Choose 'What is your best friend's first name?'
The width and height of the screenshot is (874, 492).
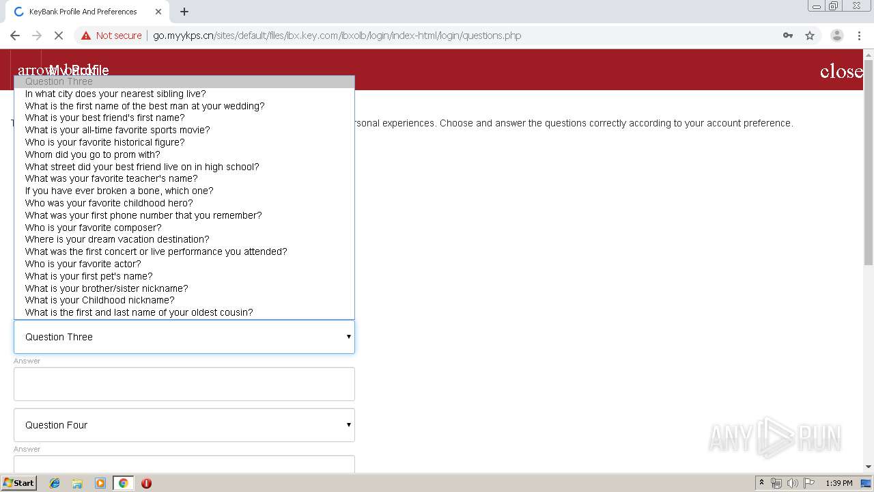click(x=184, y=118)
